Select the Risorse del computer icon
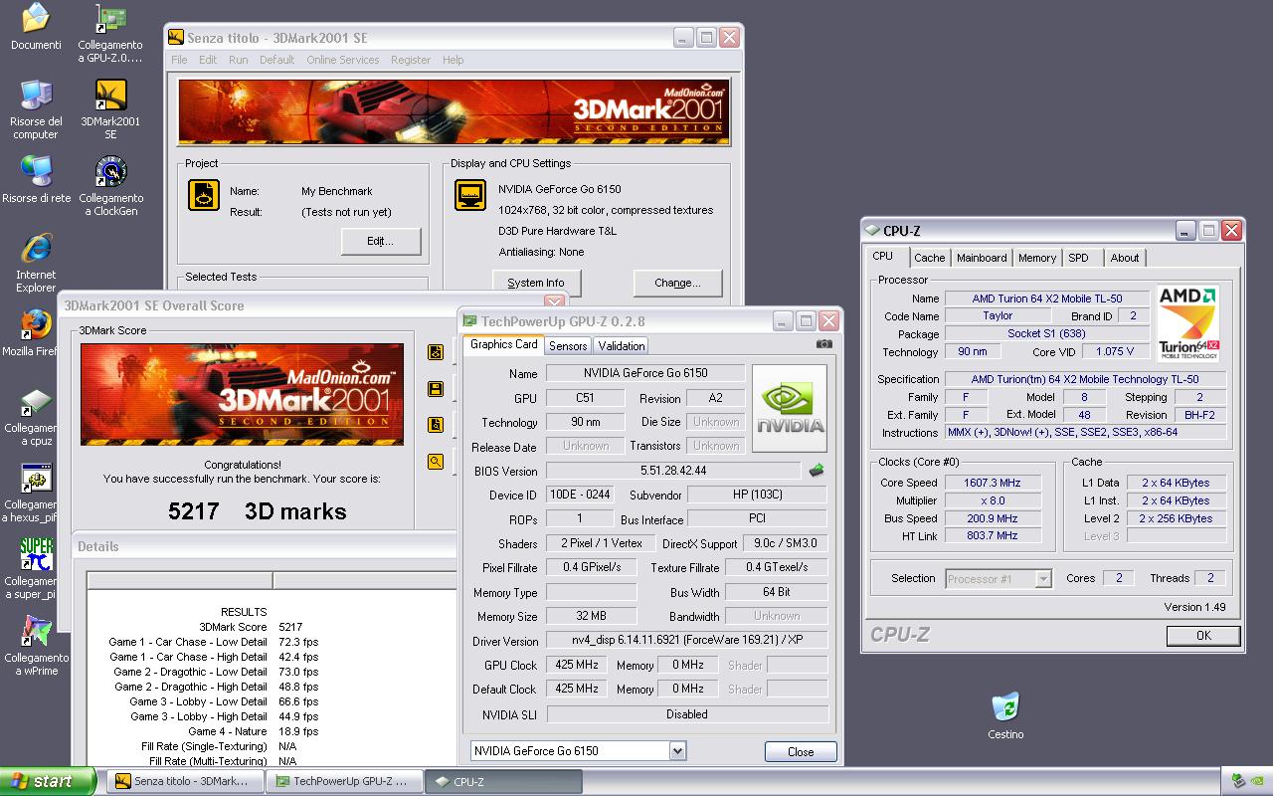The width and height of the screenshot is (1273, 796). [x=36, y=109]
